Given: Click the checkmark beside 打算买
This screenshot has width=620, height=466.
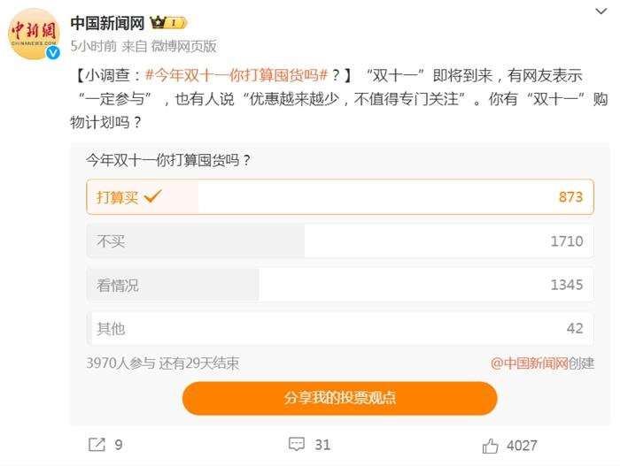Looking at the screenshot, I should tap(153, 196).
